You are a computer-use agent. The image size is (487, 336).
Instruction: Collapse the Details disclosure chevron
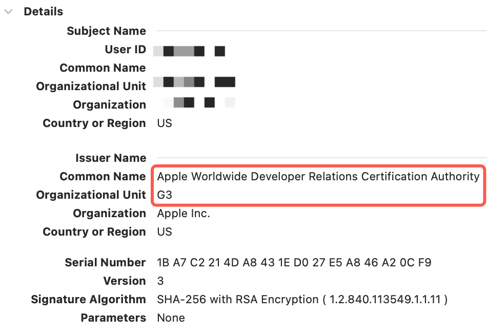tap(8, 12)
